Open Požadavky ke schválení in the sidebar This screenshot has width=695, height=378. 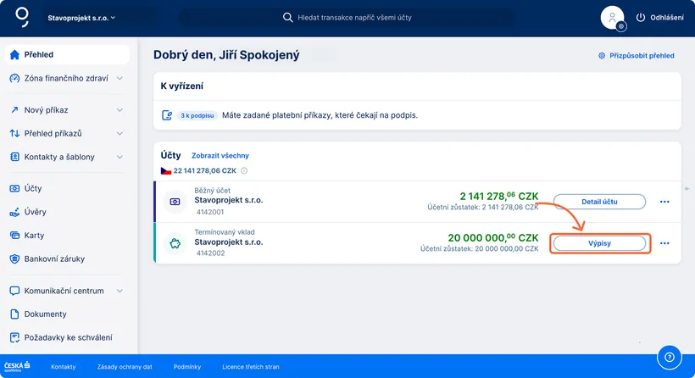pyautogui.click(x=69, y=337)
